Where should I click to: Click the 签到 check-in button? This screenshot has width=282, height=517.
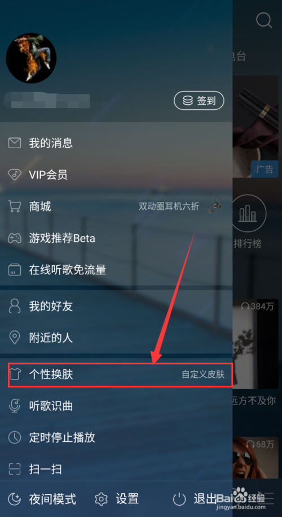click(x=199, y=101)
